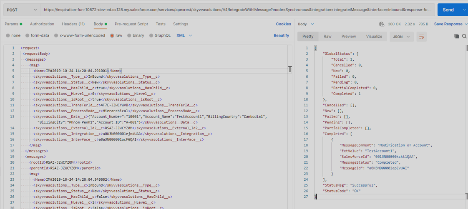Image resolution: width=468 pixels, height=209 pixels.
Task: Toggle line wrap icon in response
Action: [x=422, y=37]
